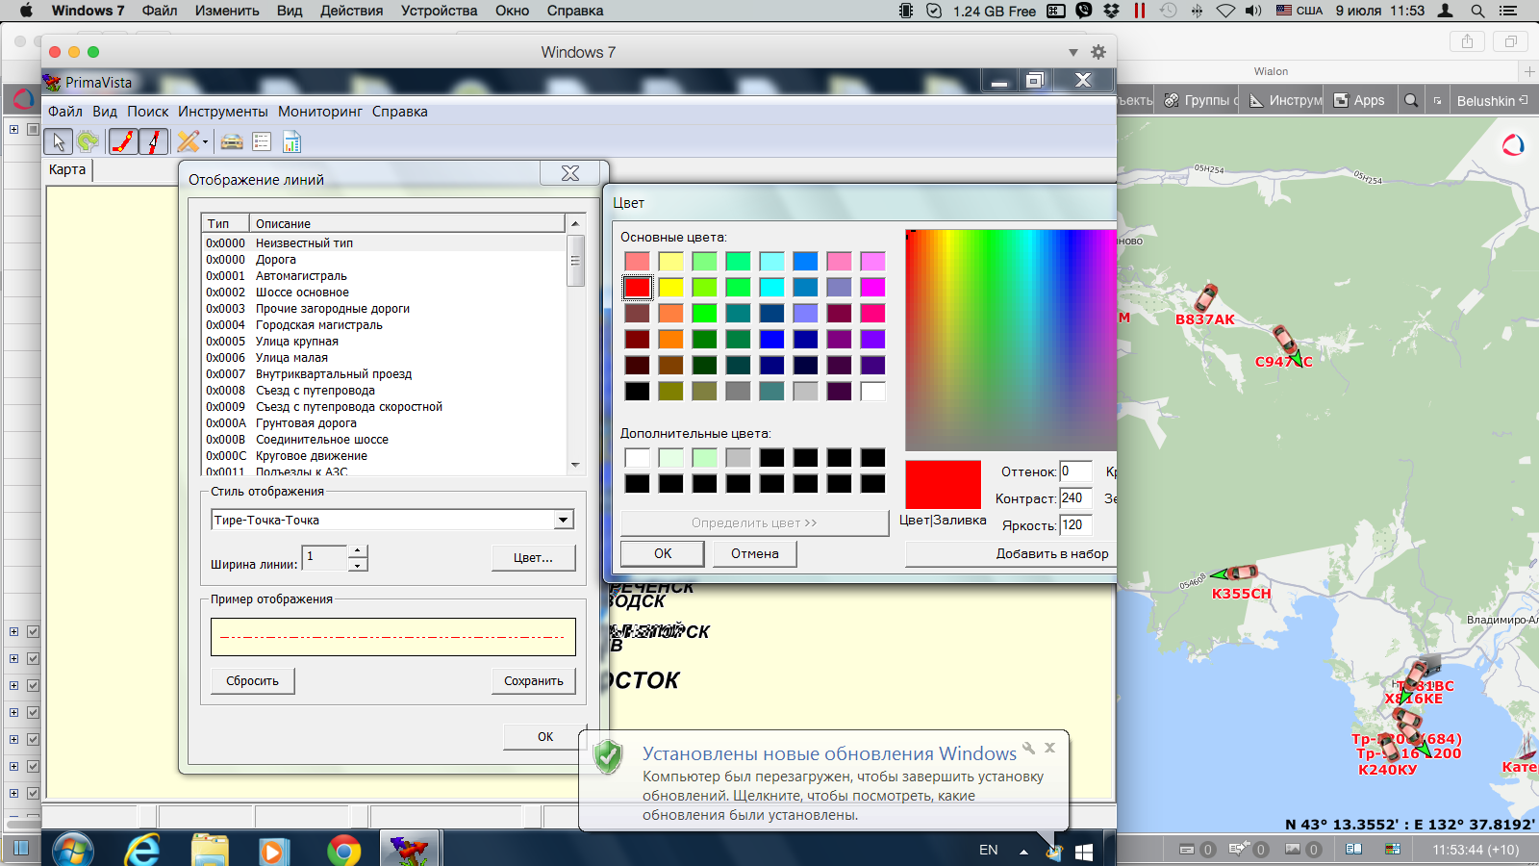Open the Мониторинг menu

point(320,112)
